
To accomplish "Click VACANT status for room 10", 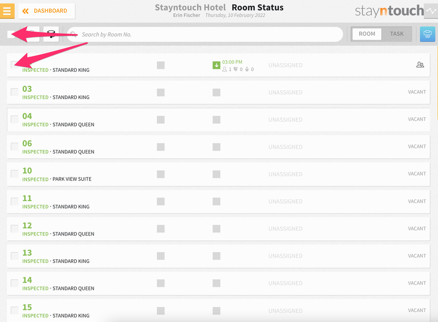I will pos(417,174).
